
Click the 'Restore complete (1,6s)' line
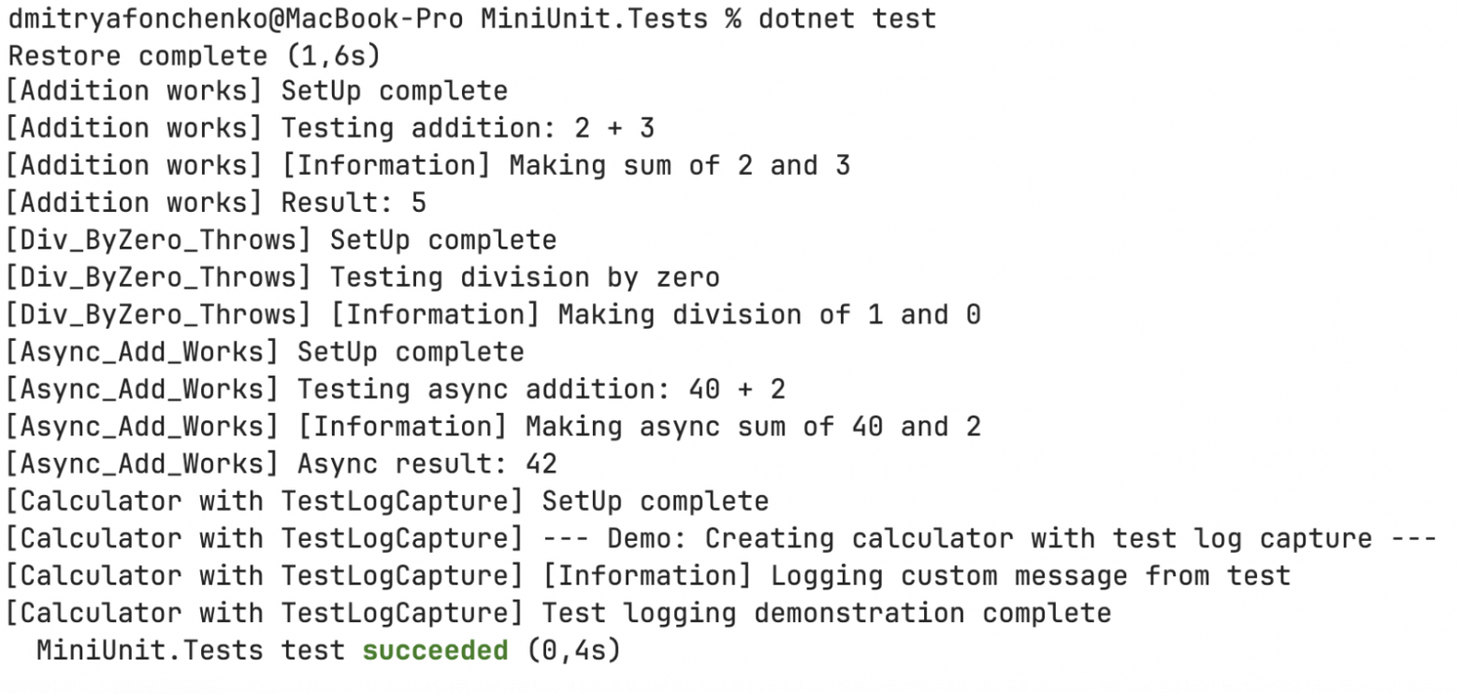click(195, 55)
